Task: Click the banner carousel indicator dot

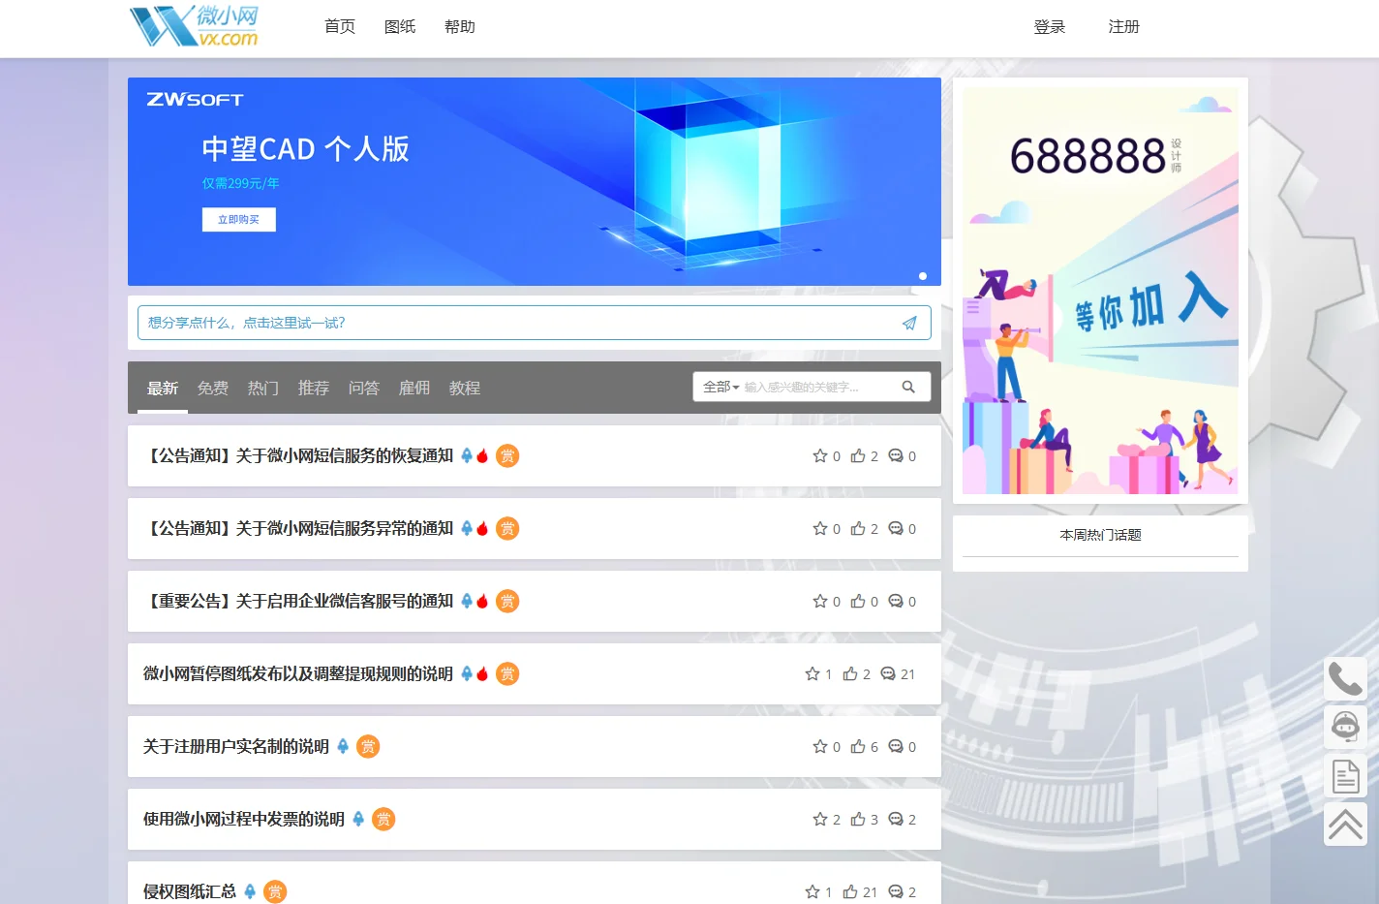Action: click(923, 276)
